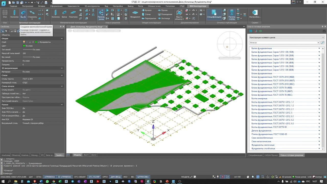The height and width of the screenshot is (184, 327).
Task: Open the Топоплан menu
Action: coord(170,6)
